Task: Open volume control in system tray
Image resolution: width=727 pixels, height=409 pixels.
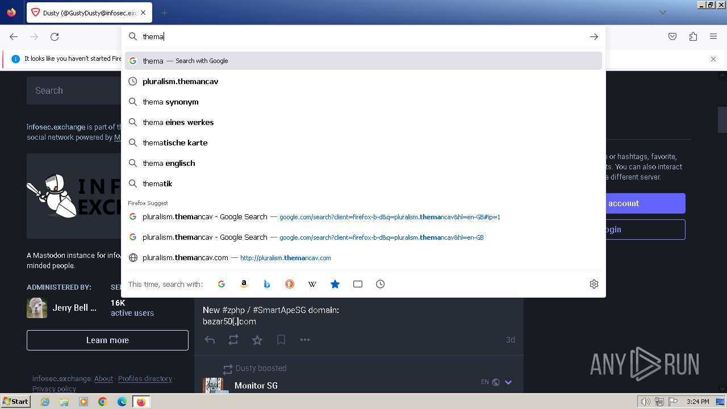Action: [x=645, y=402]
